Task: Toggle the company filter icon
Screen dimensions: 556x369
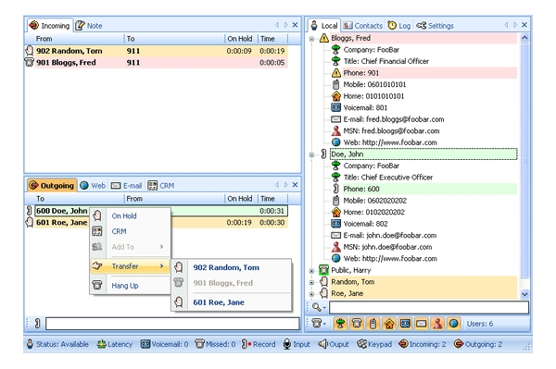Action: [340, 324]
